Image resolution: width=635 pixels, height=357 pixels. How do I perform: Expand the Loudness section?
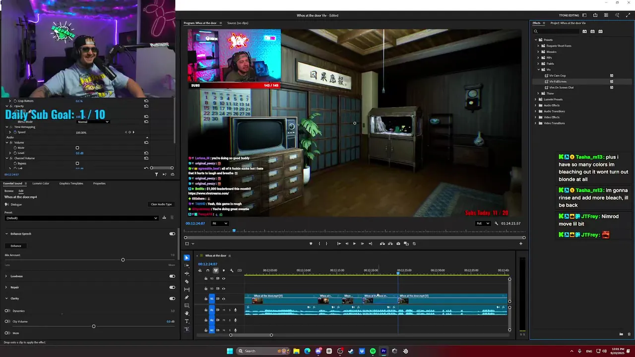point(6,276)
